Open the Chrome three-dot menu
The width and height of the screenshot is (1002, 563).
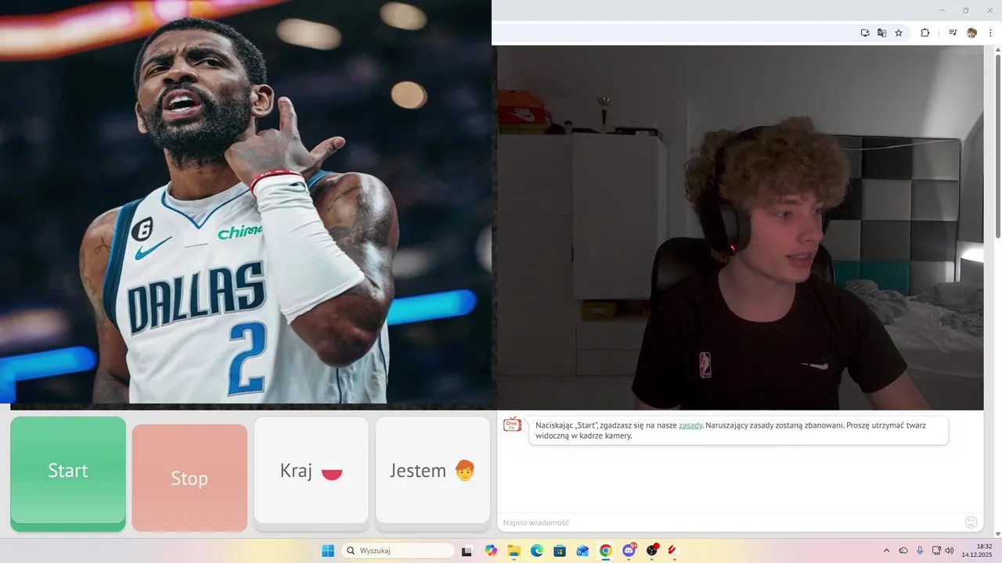(x=990, y=33)
